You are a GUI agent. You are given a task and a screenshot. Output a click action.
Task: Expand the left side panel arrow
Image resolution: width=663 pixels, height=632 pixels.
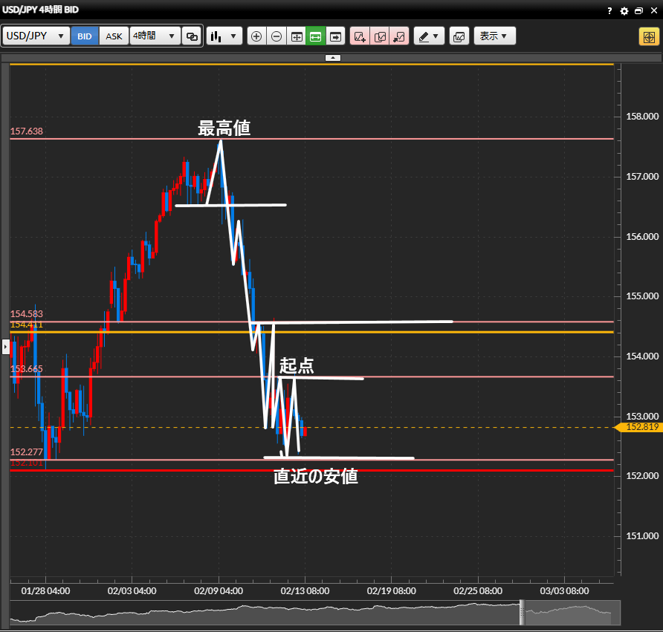coord(6,346)
